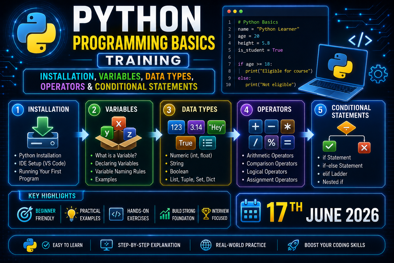394x263 pixels.
Task: Click the calendar icon beside the date
Action: [251, 211]
